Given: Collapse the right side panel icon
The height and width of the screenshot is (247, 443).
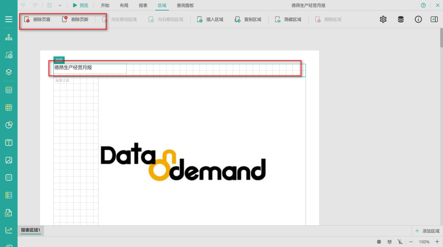Looking at the screenshot, I should pyautogui.click(x=434, y=19).
